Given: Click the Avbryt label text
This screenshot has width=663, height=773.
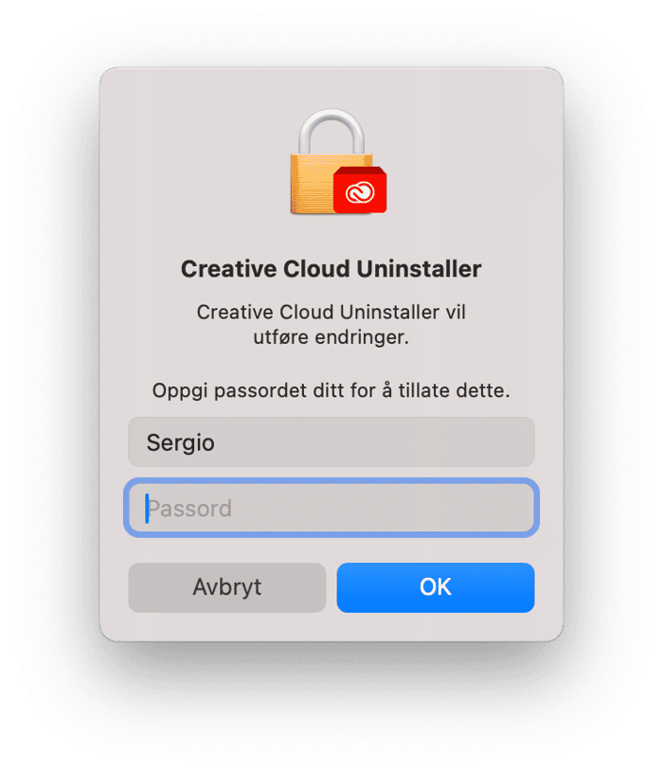Looking at the screenshot, I should click(226, 587).
